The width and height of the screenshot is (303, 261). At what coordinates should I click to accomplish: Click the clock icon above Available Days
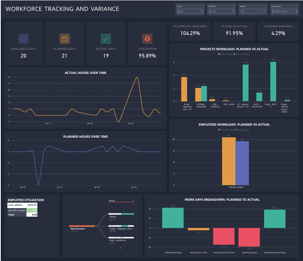[24, 39]
